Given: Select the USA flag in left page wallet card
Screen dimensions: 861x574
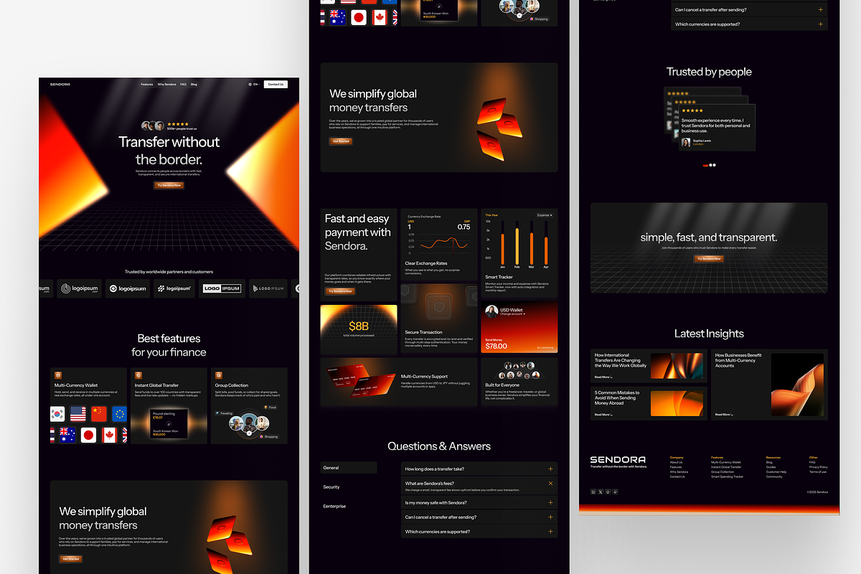Looking at the screenshot, I should pos(77,414).
